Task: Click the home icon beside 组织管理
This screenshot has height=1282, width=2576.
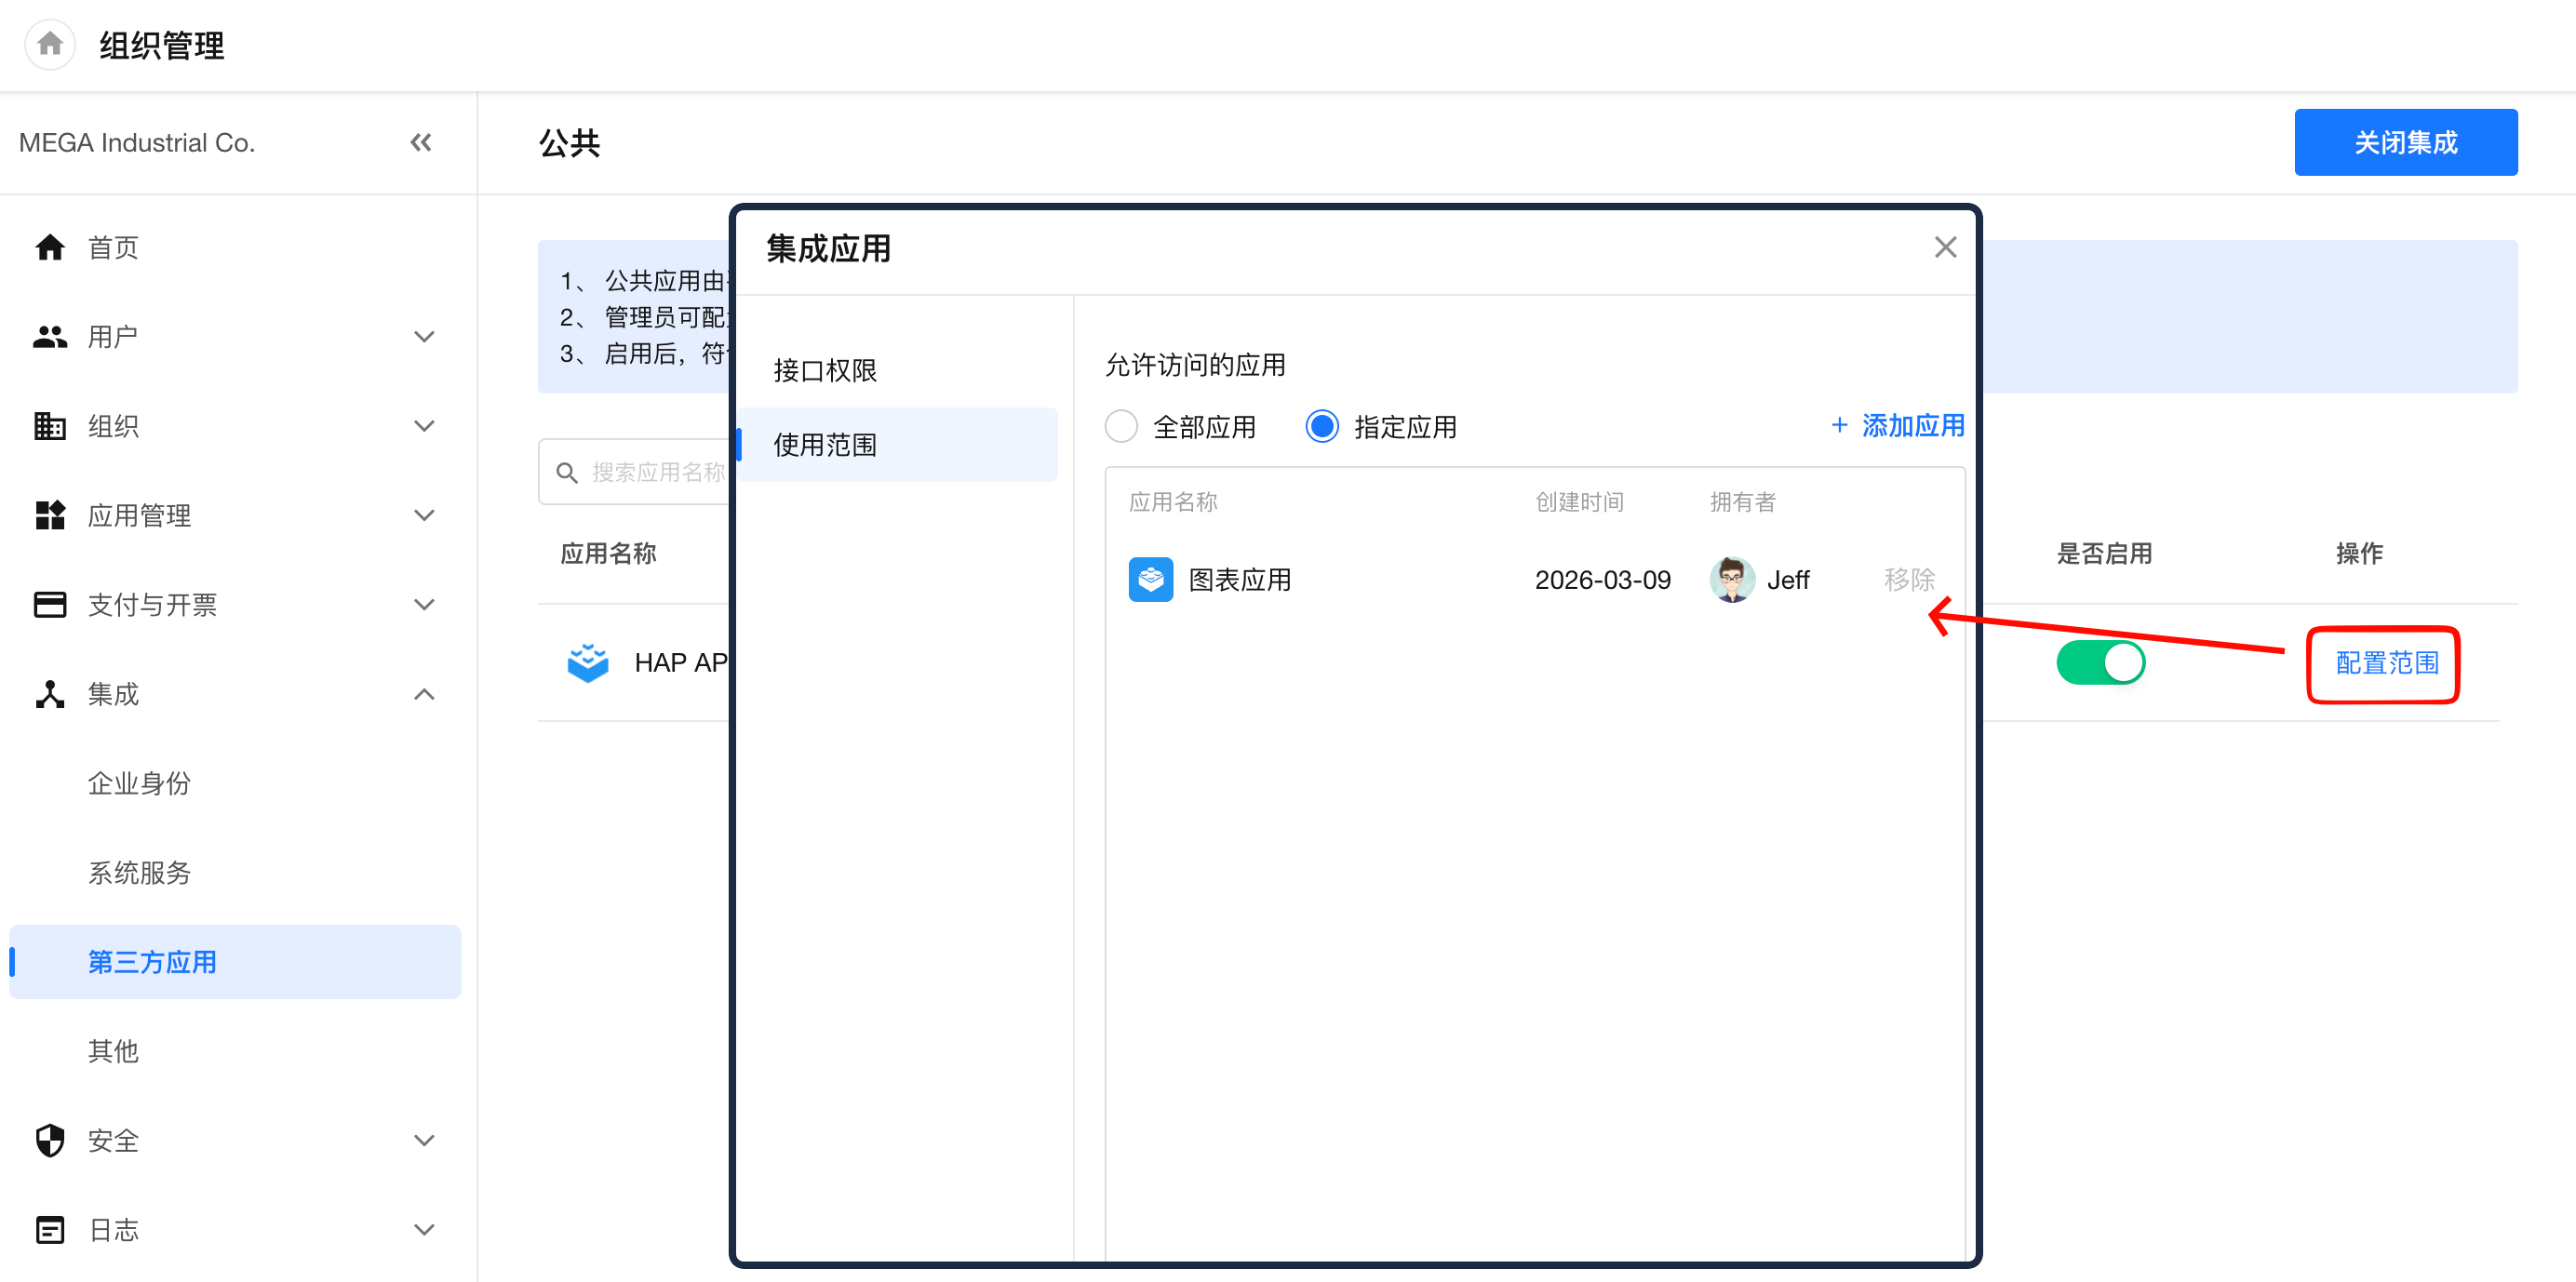Action: (x=50, y=45)
